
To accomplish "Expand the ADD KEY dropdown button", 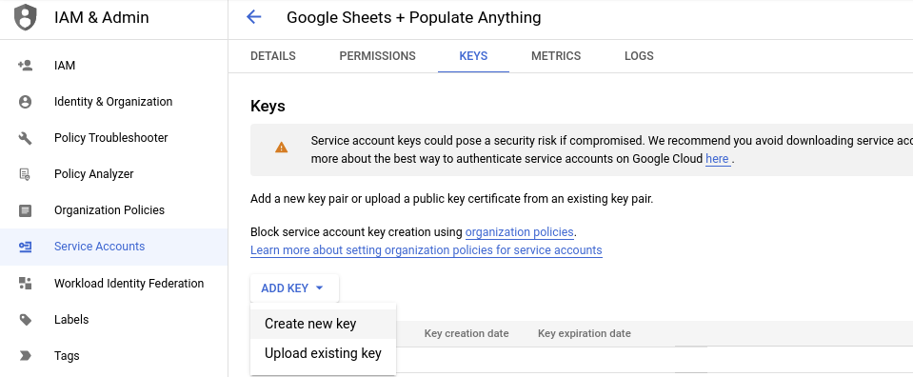I will tap(294, 288).
